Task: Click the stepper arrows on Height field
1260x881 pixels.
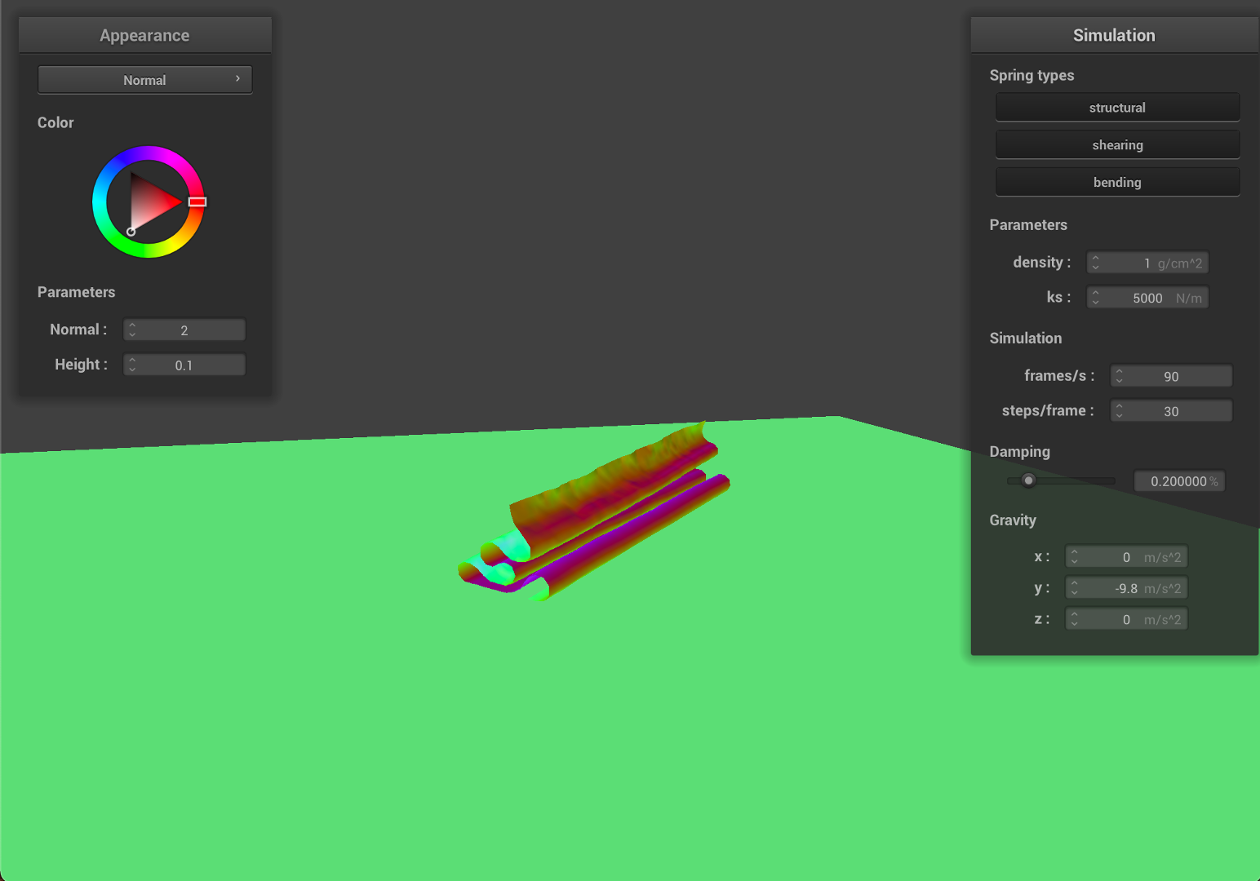Action: [132, 365]
